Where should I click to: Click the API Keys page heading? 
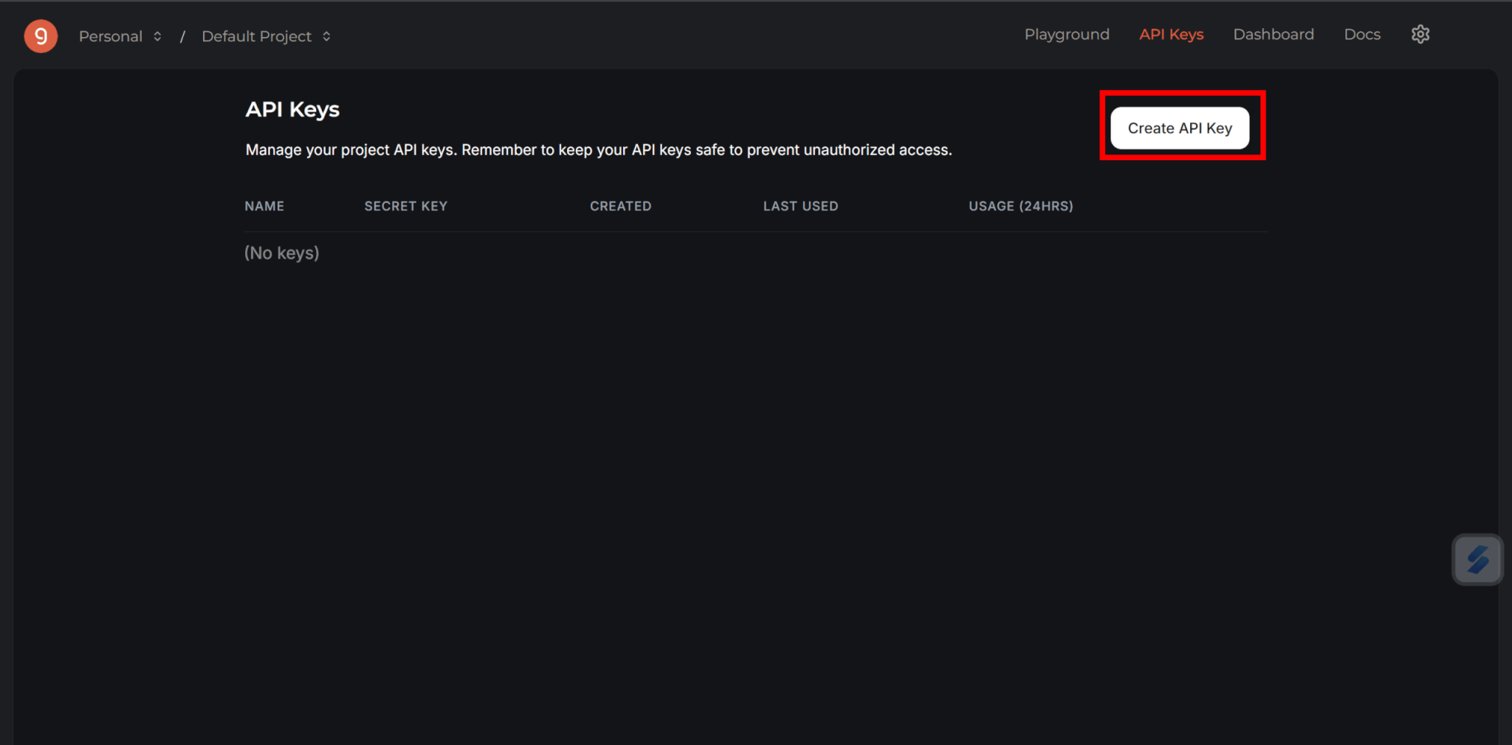pos(292,109)
